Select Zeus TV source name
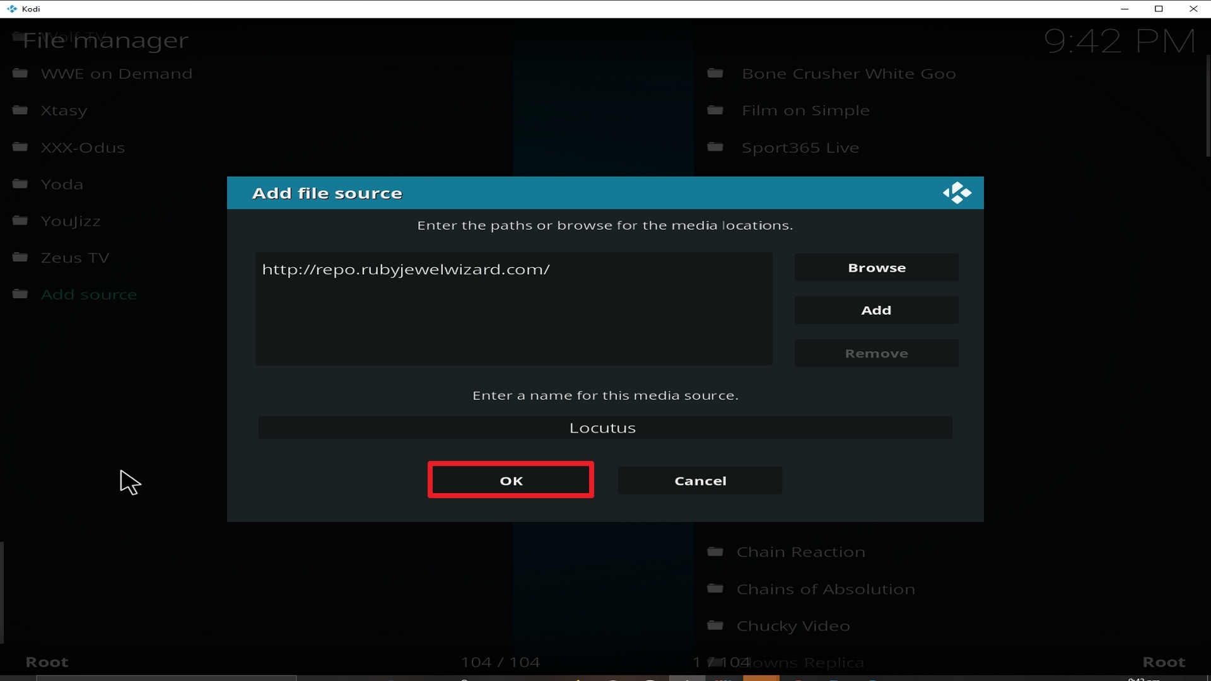Image resolution: width=1211 pixels, height=681 pixels. [x=75, y=258]
